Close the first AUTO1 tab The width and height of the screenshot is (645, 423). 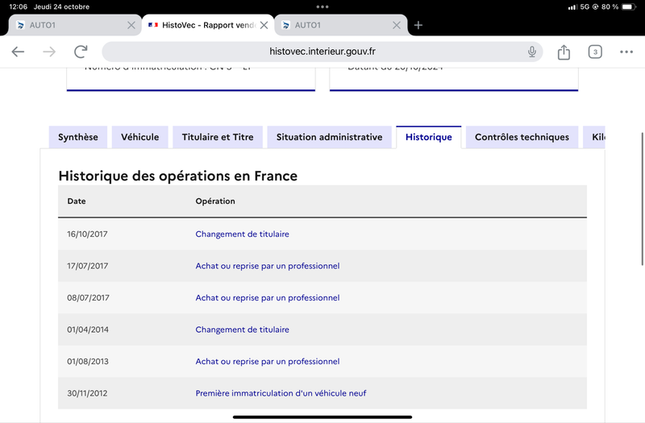pos(131,25)
